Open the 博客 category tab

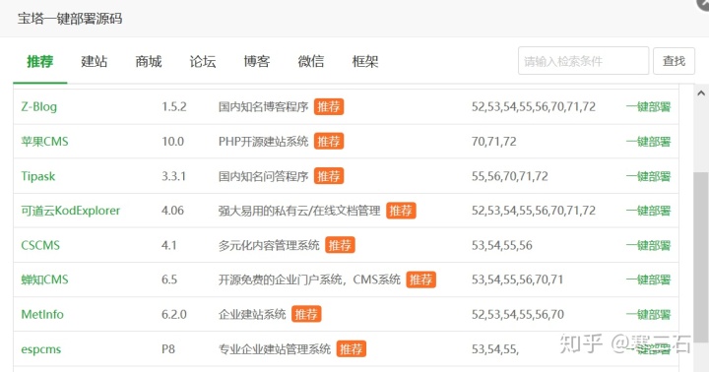pyautogui.click(x=257, y=61)
